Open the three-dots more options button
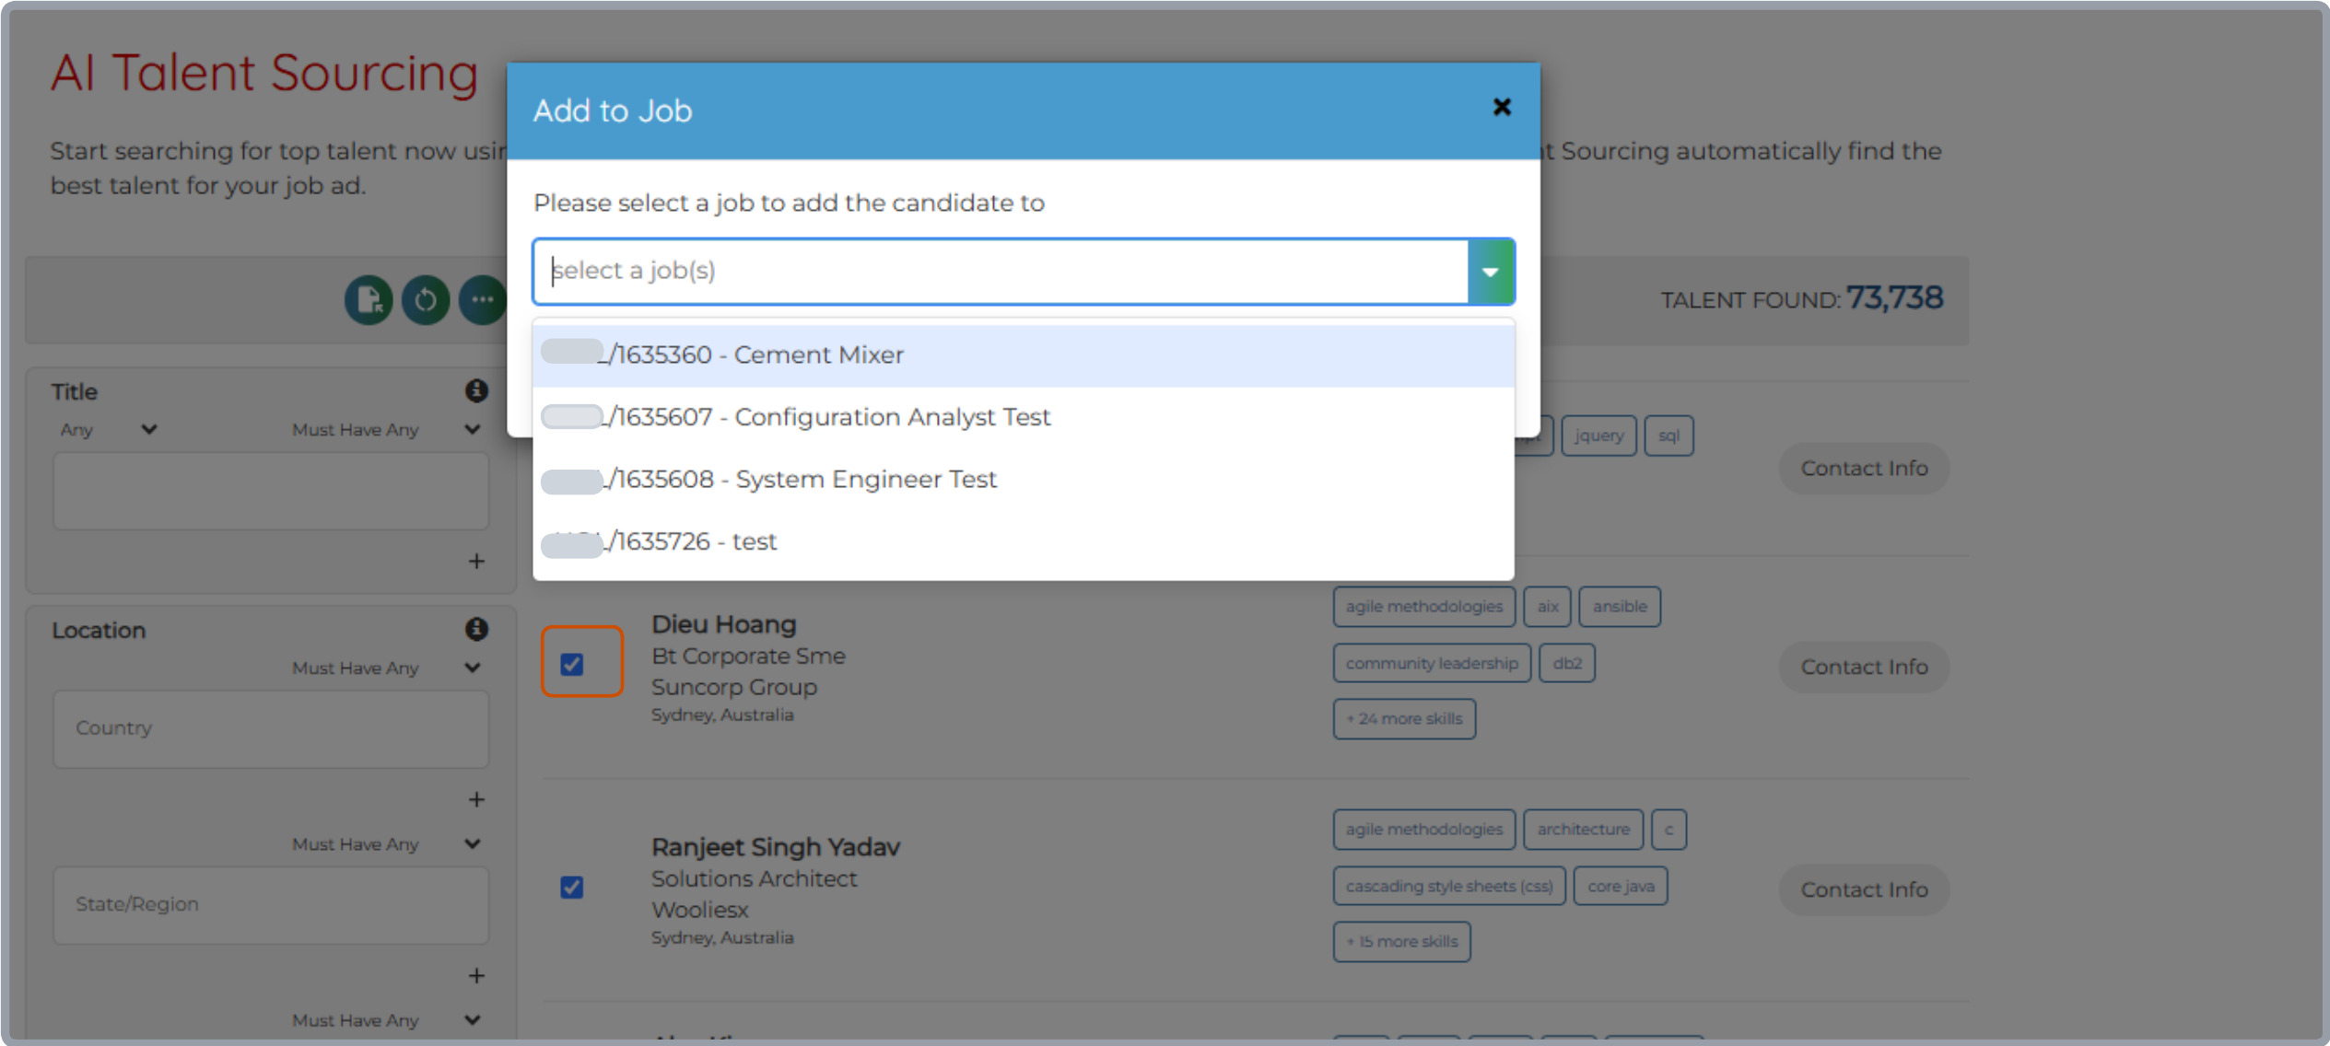Screen dimensions: 2330x1046 coord(483,300)
